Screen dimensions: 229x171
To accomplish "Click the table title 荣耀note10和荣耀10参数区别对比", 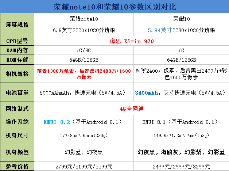I will pyautogui.click(x=114, y=7).
